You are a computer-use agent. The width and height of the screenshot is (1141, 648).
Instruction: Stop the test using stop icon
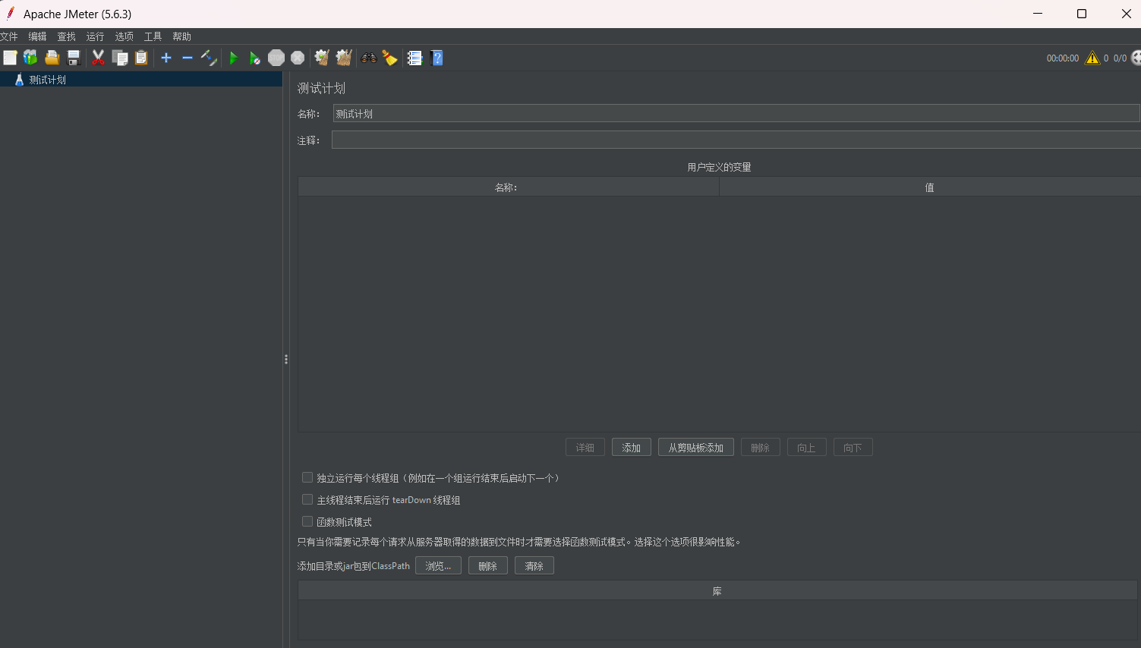click(276, 58)
